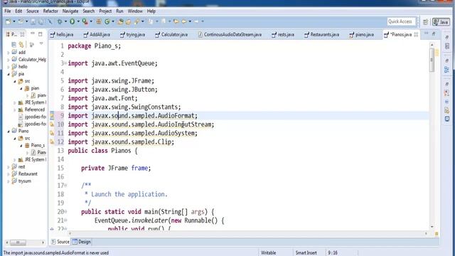455x256 pixels.
Task: Open the Declaration view icon in right trim
Action: point(447,110)
